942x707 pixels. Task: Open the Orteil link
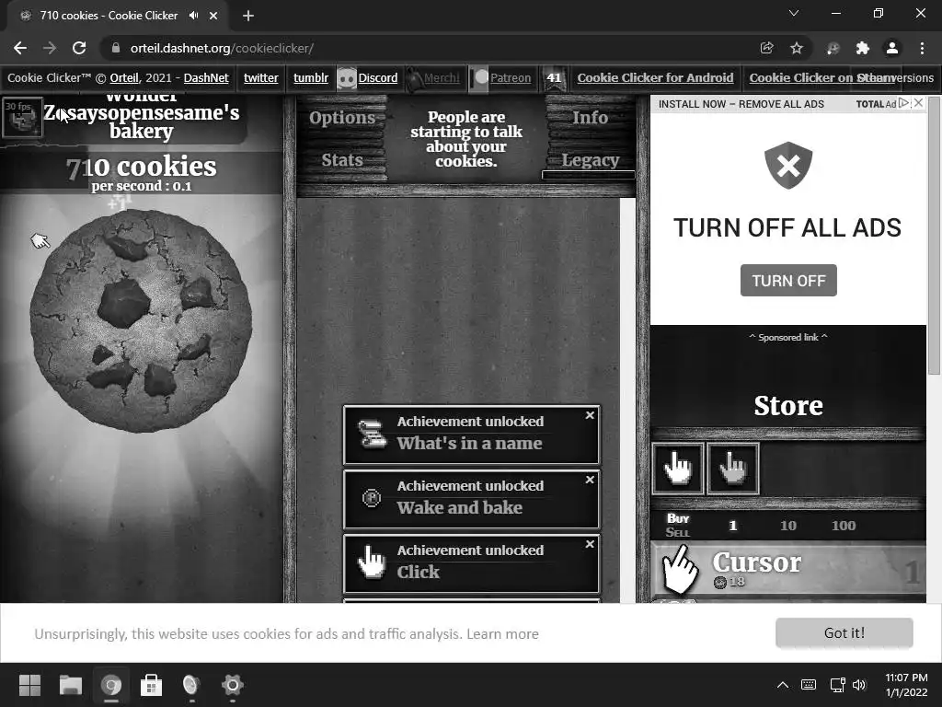(124, 77)
